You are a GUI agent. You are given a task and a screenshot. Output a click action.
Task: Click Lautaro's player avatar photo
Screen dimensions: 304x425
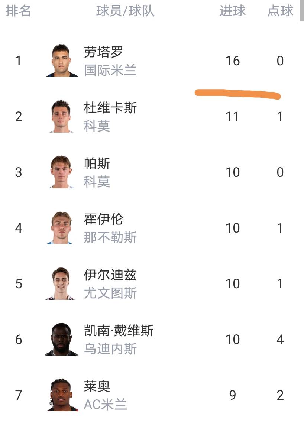pyautogui.click(x=61, y=61)
